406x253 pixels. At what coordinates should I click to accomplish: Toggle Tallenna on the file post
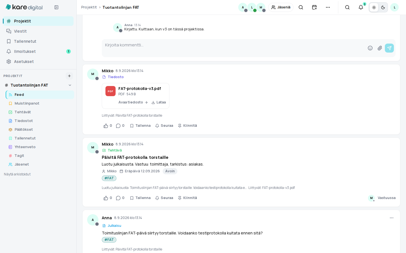pos(140,126)
